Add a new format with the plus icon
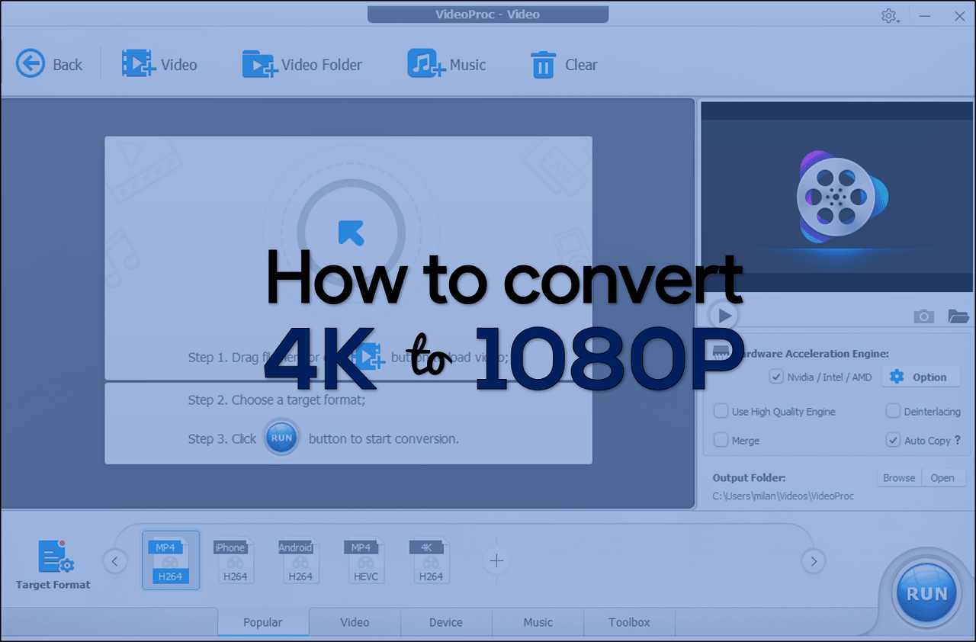The height and width of the screenshot is (642, 976). pyautogui.click(x=496, y=561)
